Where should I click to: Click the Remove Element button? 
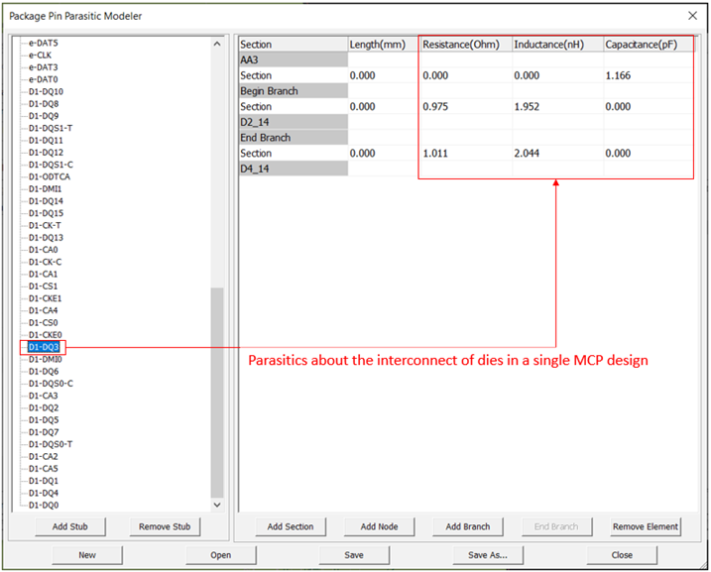point(646,526)
